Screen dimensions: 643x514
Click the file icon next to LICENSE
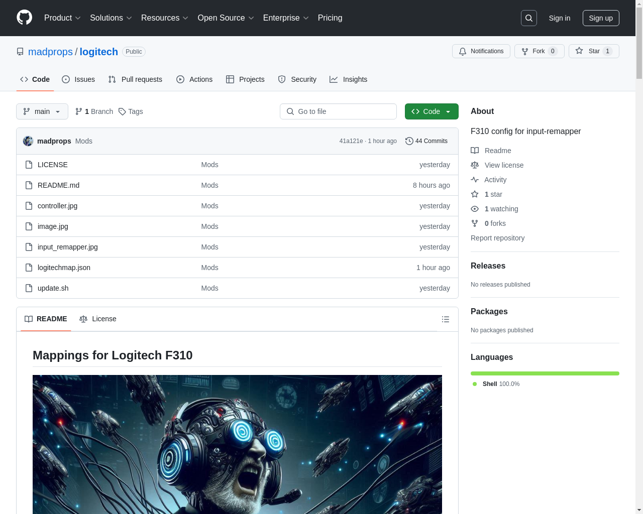tap(29, 165)
